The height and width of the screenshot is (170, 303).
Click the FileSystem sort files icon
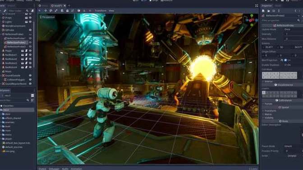(x=32, y=100)
